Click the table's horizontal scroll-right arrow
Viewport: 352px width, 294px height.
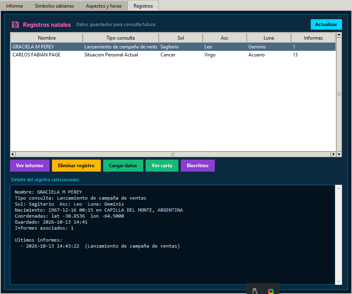[333, 154]
